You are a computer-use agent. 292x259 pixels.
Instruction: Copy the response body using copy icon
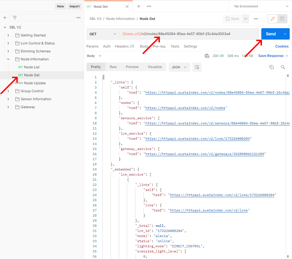tap(272, 67)
